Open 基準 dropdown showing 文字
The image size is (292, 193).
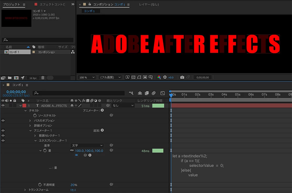(87, 145)
